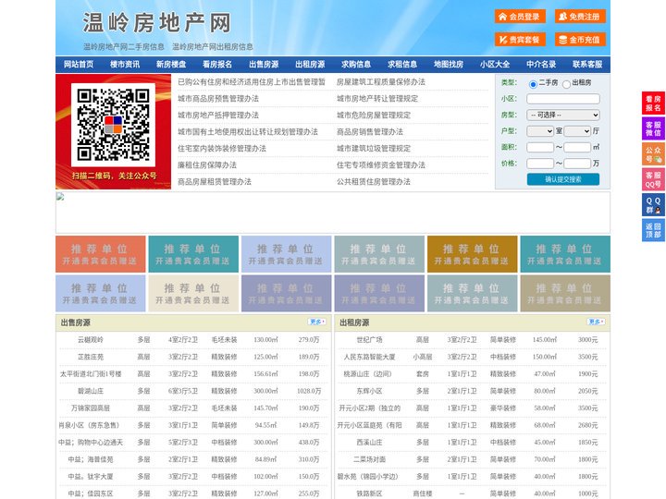Click the 温岭房地产网 site logo title

point(156,22)
